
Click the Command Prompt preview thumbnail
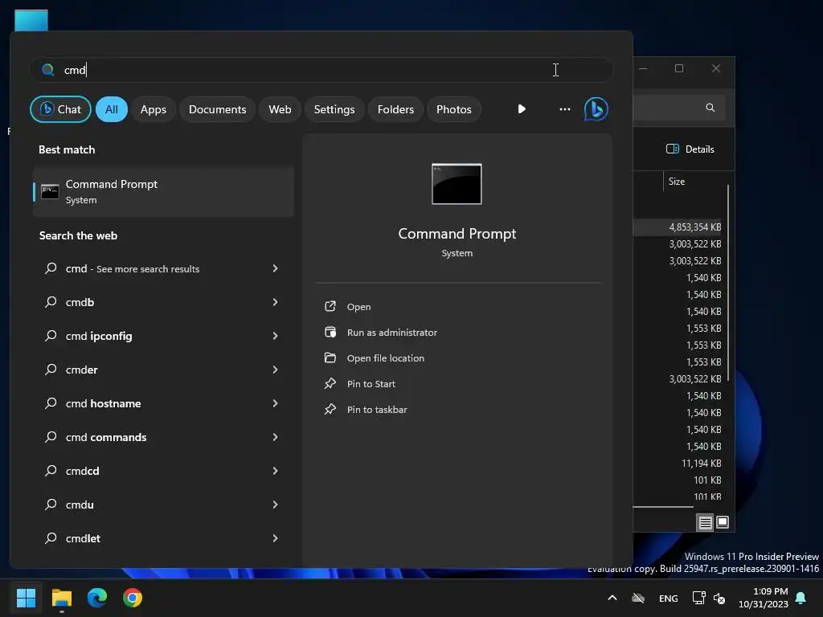point(457,184)
